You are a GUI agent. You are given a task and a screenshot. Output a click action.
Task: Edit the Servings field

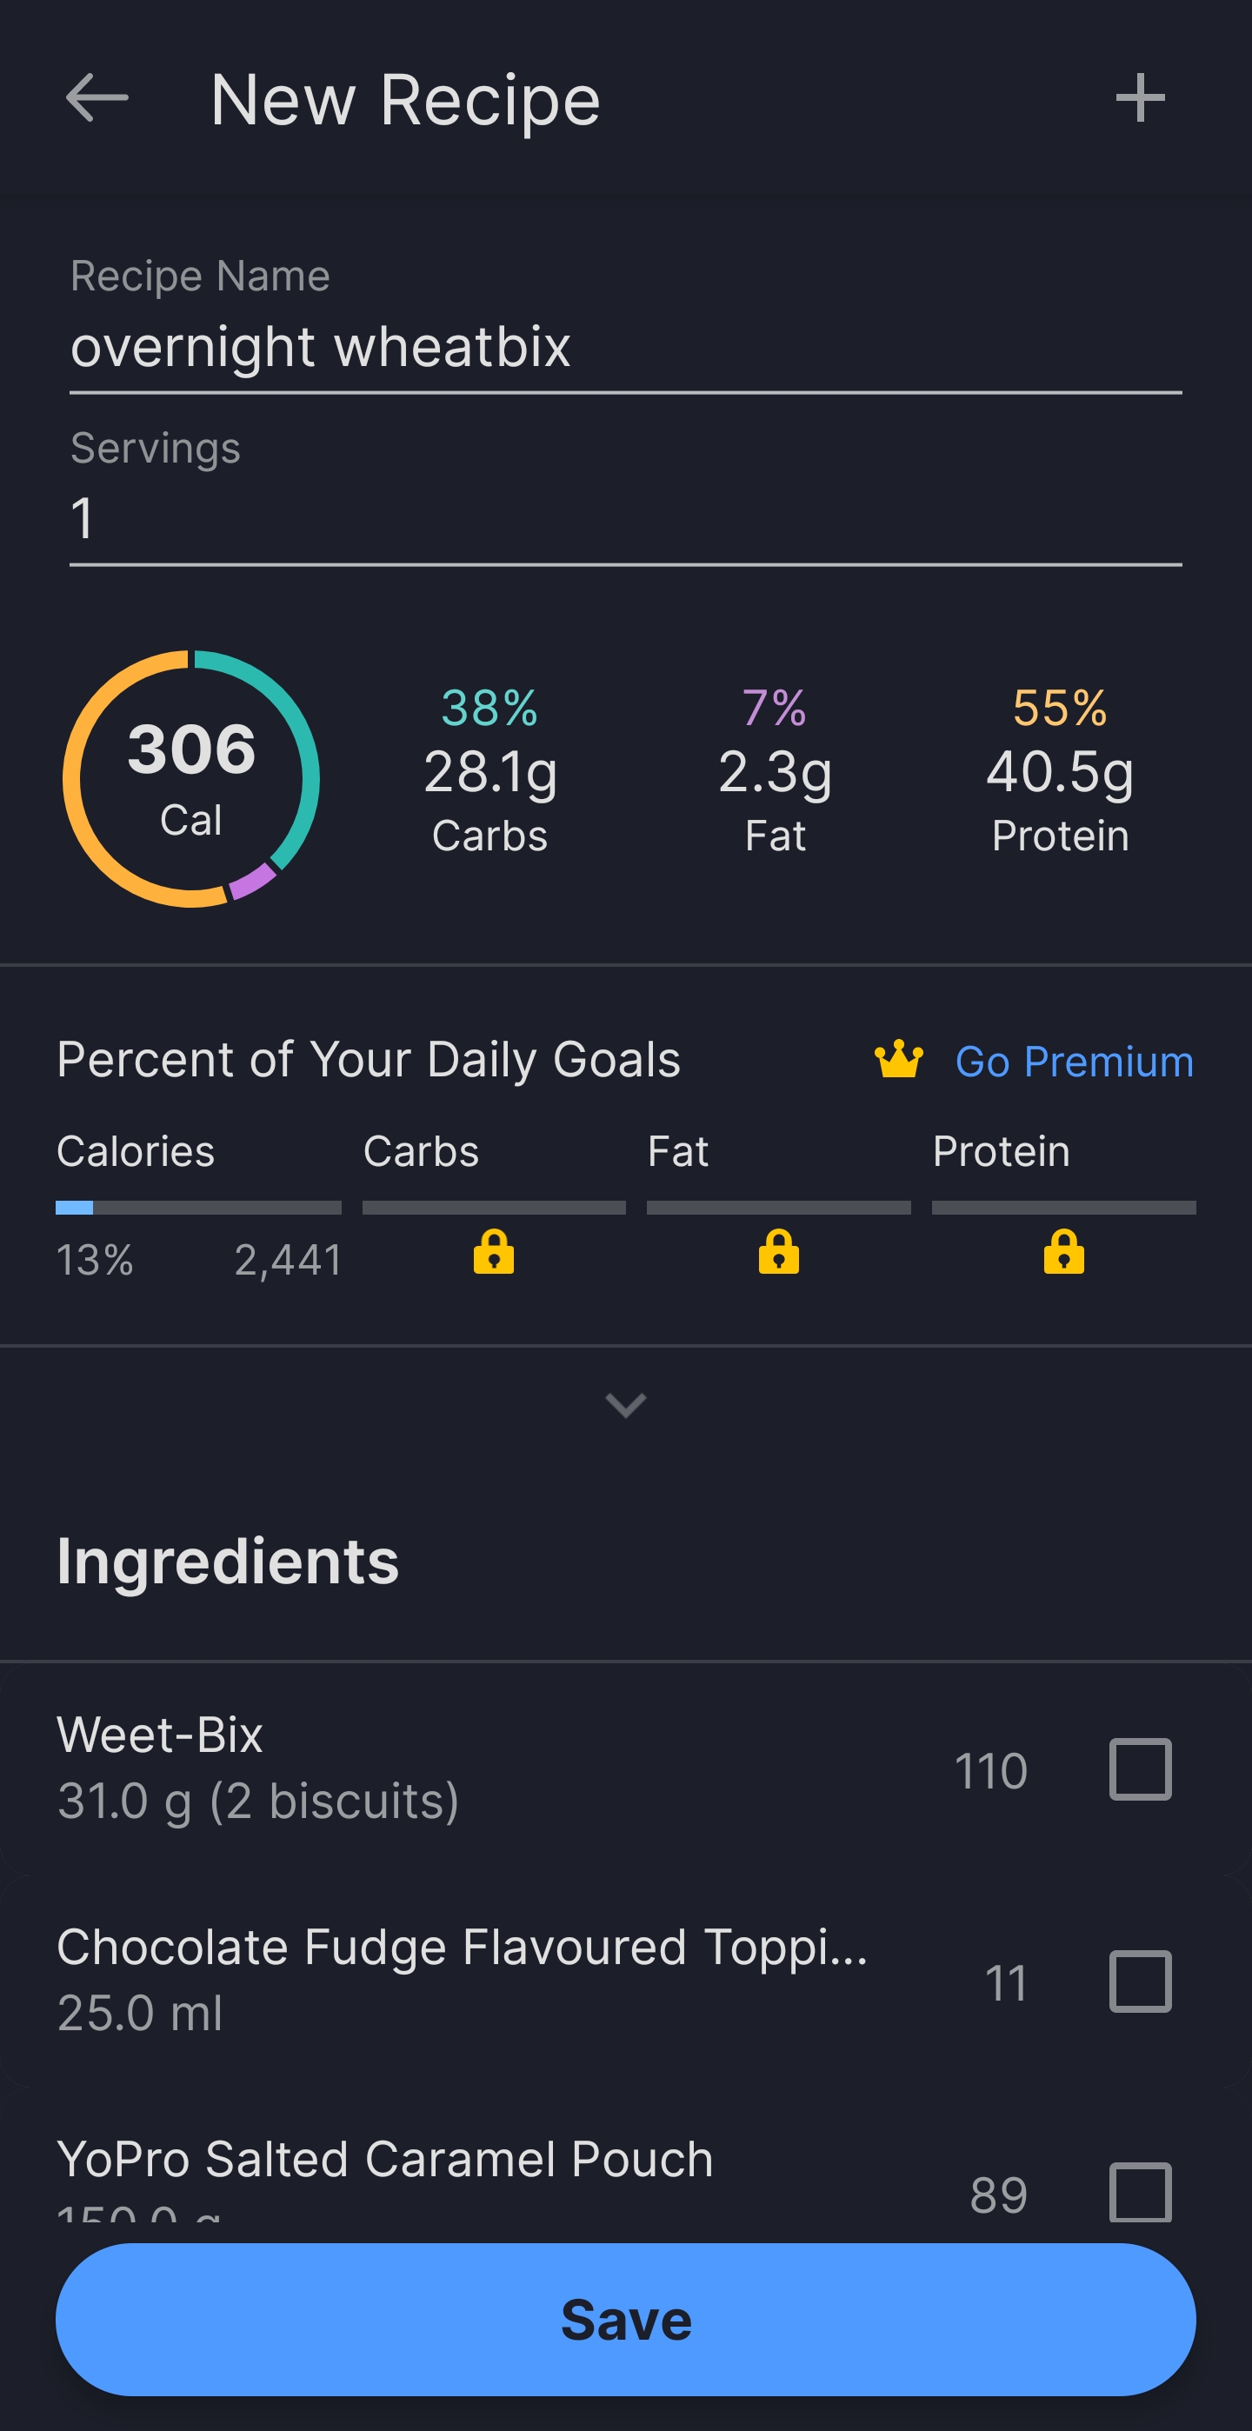pos(625,518)
